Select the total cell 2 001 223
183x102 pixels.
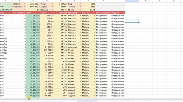coord(61,4)
